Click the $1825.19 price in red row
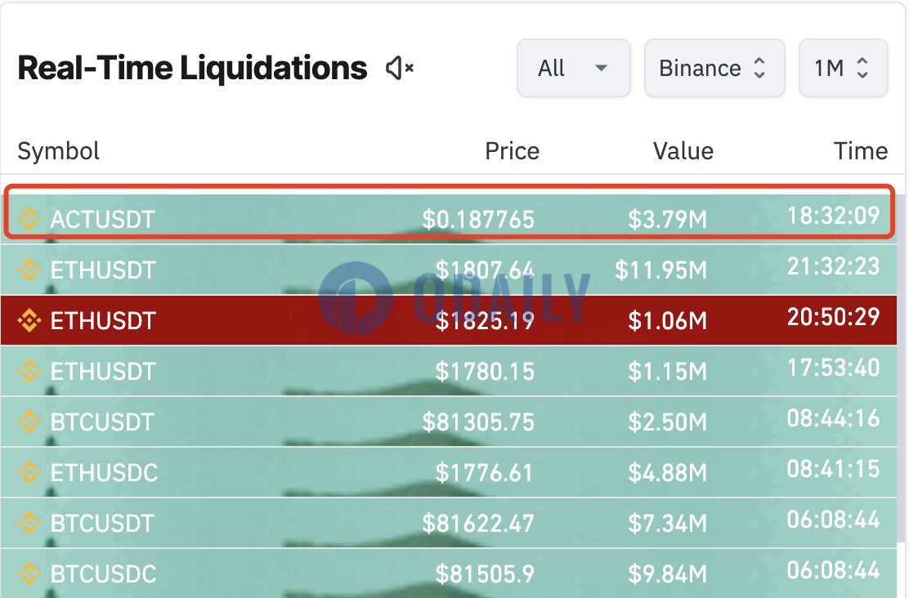 coord(485,320)
